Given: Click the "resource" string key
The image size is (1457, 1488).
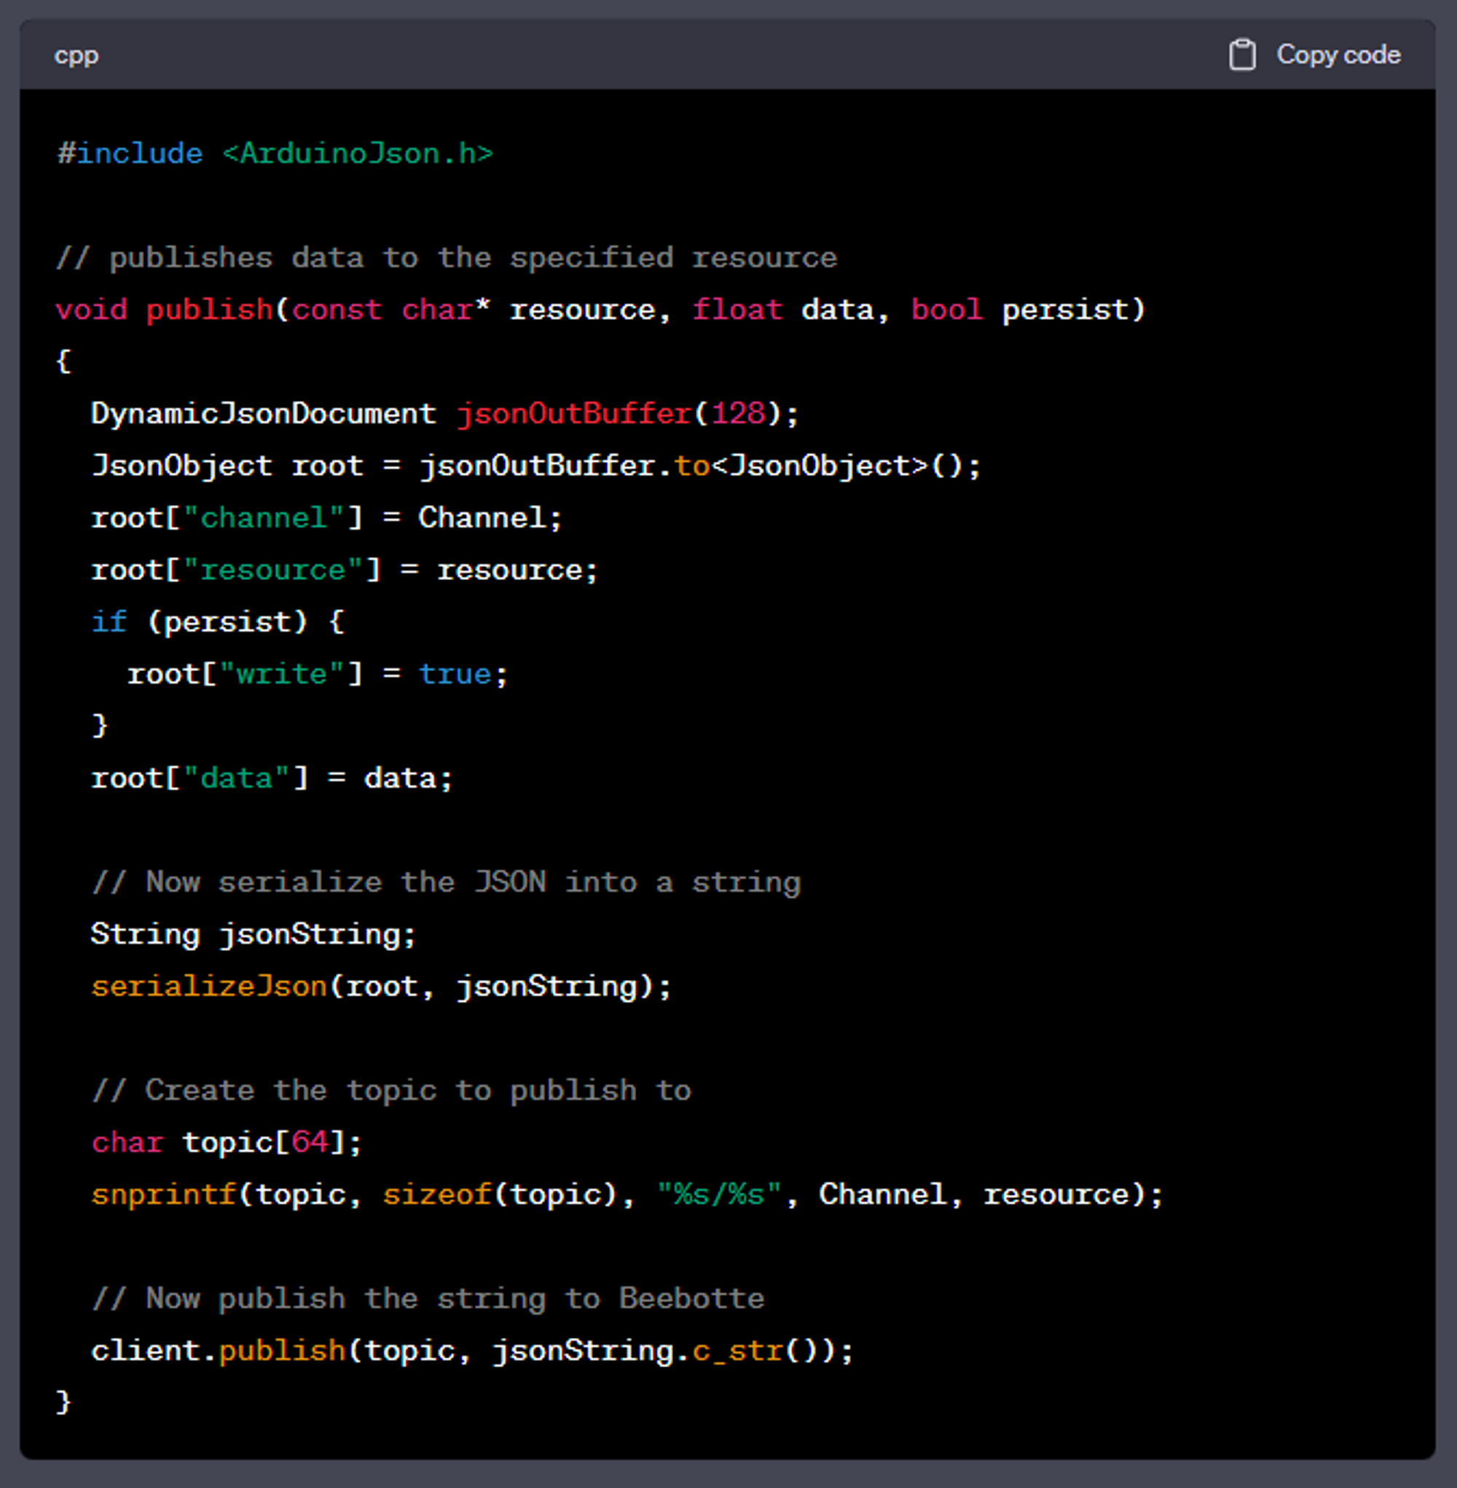Looking at the screenshot, I should (272, 571).
